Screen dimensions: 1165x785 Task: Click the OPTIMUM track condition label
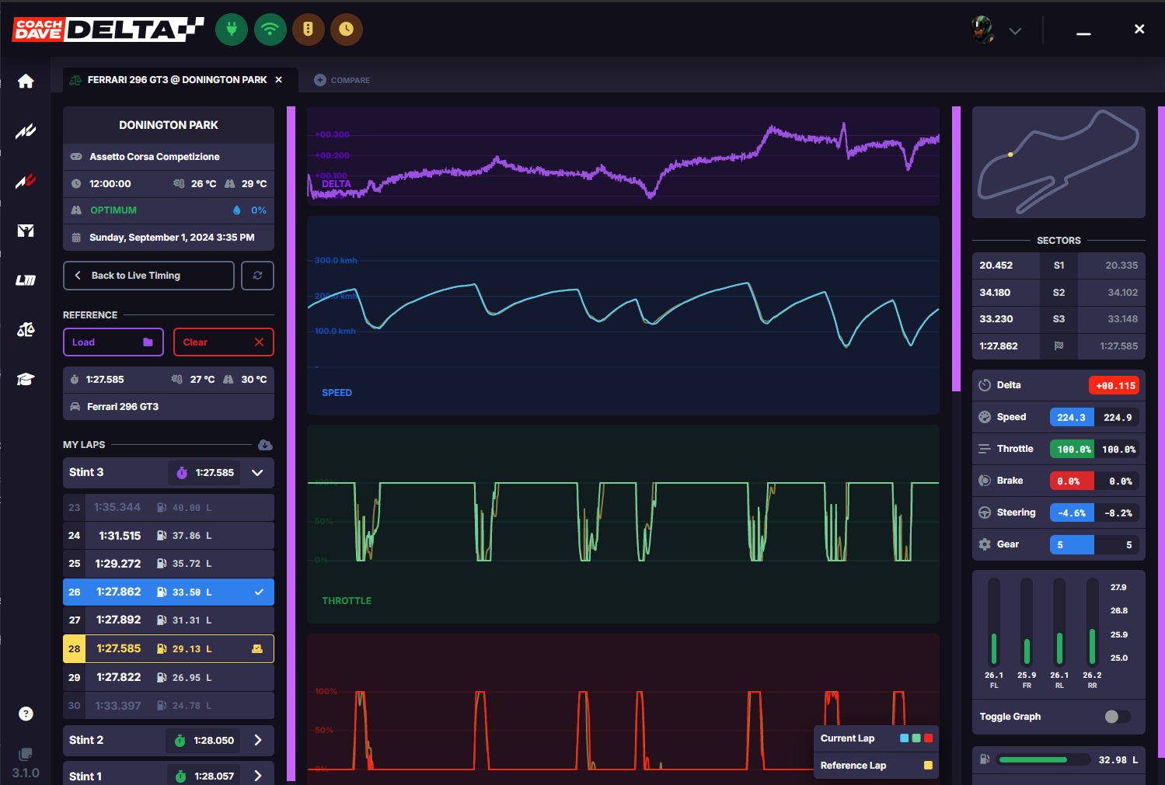tap(113, 210)
